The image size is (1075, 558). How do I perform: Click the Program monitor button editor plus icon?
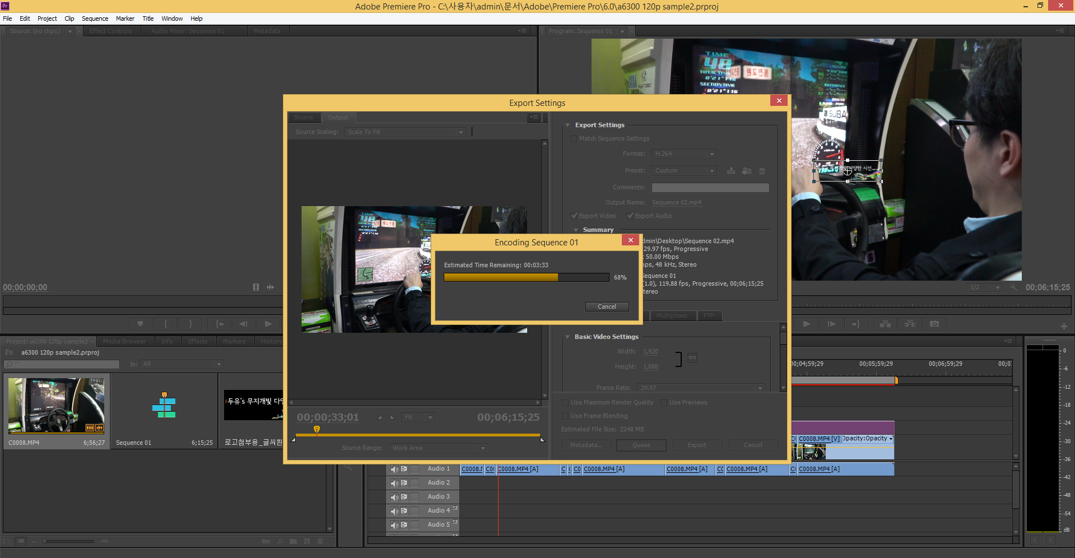point(1064,326)
